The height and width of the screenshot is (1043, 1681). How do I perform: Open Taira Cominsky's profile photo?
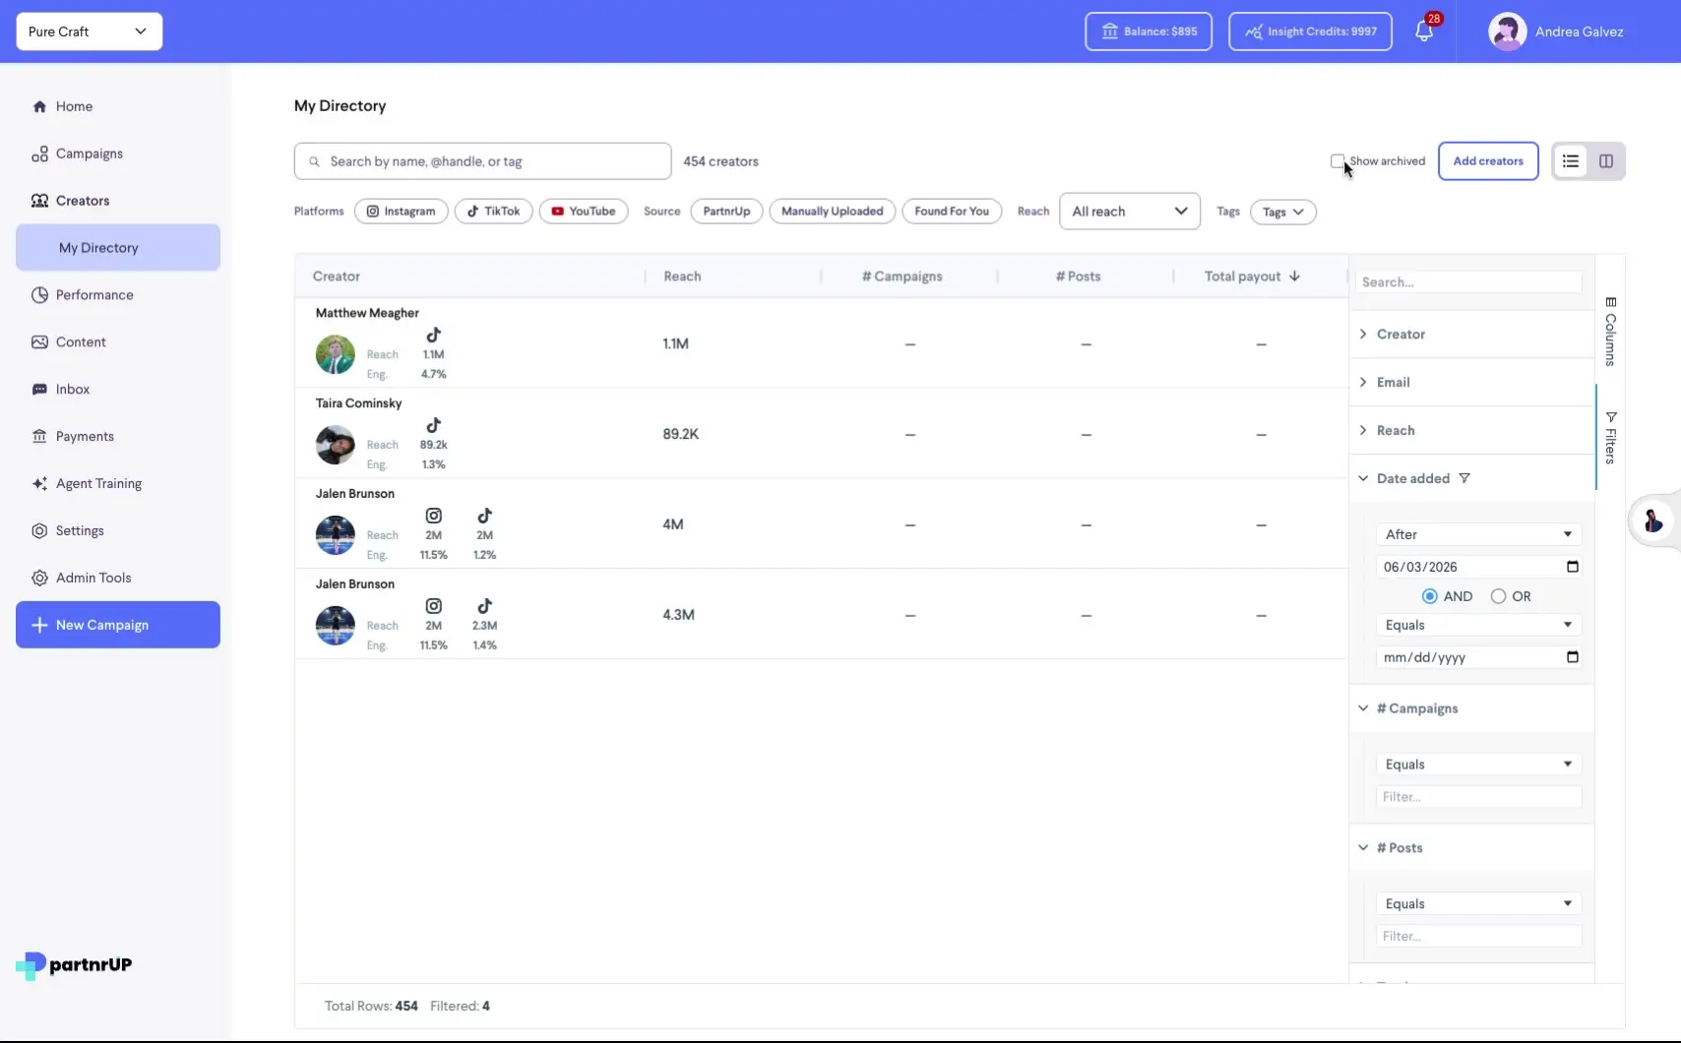point(335,445)
